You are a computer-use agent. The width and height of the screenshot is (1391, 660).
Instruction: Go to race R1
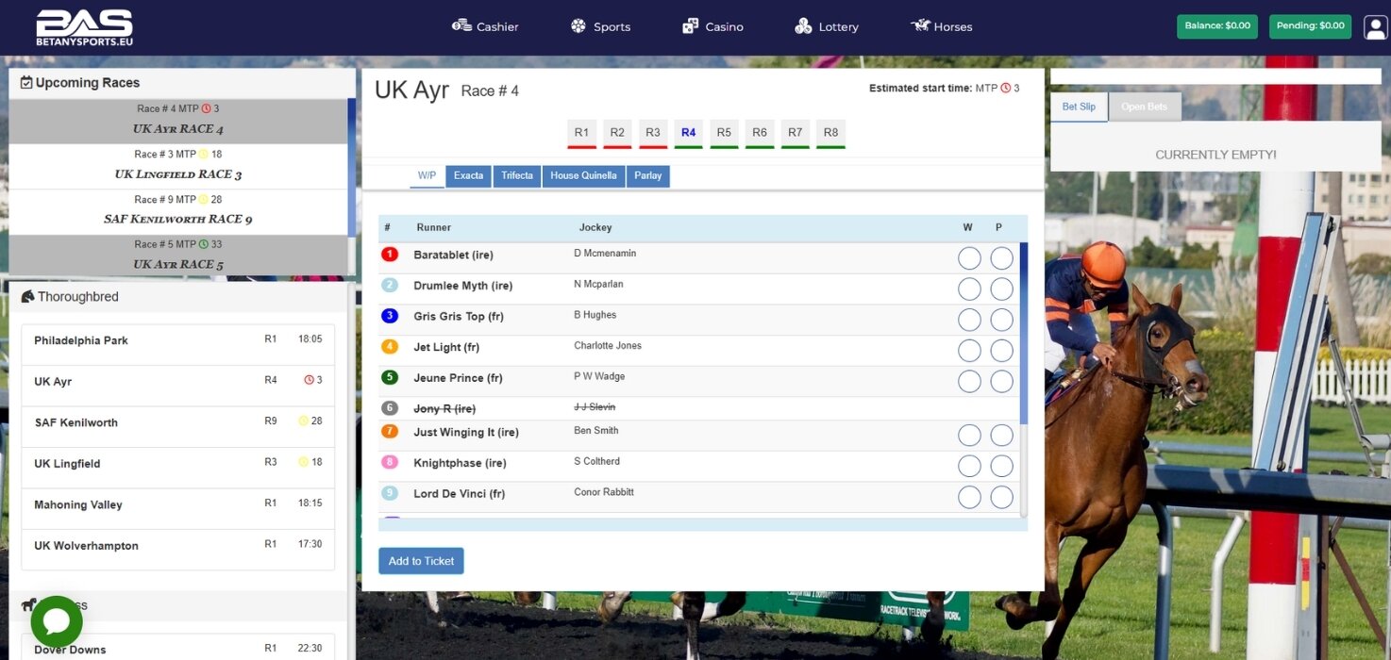coord(581,133)
